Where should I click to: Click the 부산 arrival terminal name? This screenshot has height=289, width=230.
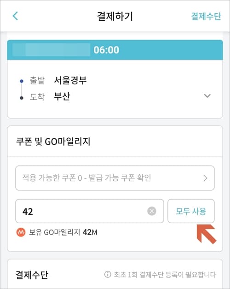pos(62,96)
